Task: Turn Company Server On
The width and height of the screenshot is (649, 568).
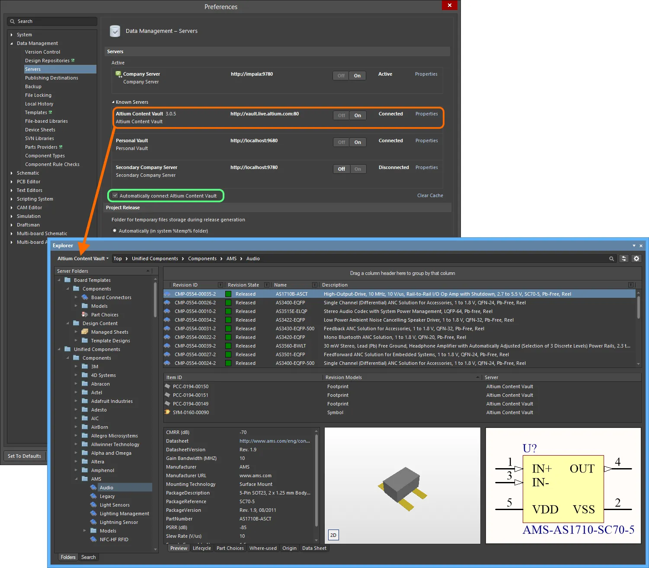Action: (x=357, y=76)
